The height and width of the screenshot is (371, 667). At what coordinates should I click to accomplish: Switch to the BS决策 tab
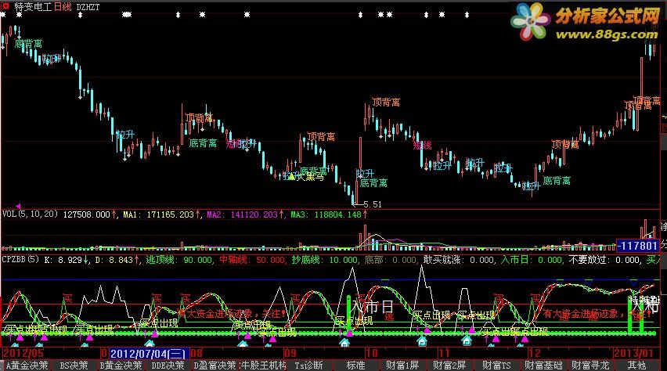pos(74,365)
